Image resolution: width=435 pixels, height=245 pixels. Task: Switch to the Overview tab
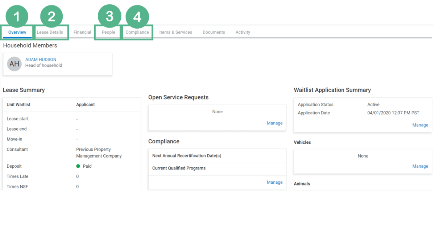point(17,32)
